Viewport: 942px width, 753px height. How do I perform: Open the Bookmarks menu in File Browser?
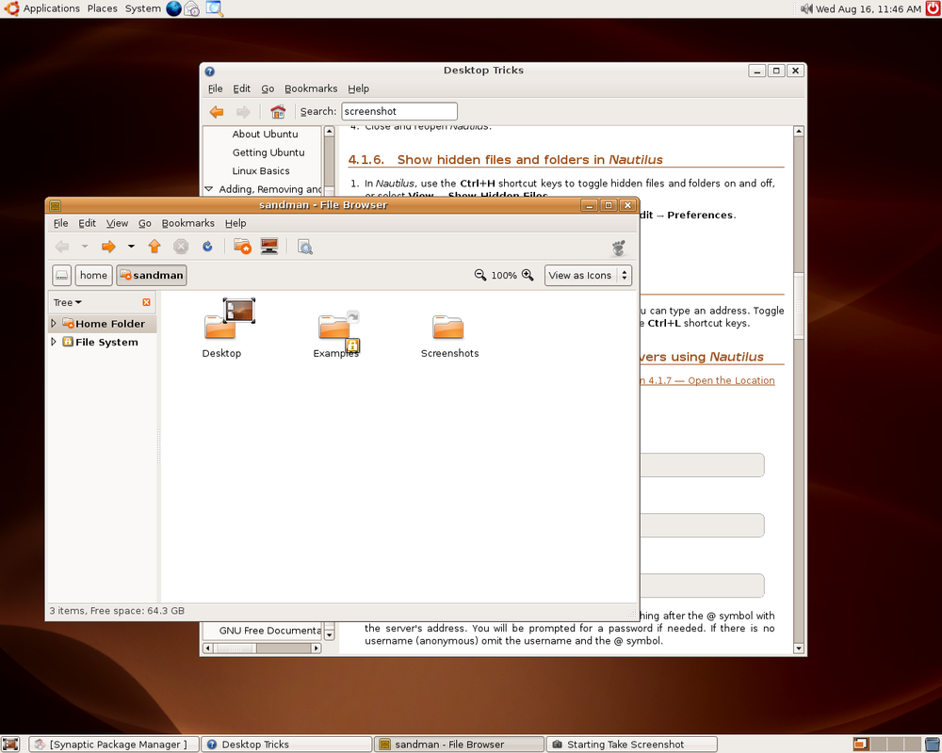(x=187, y=223)
